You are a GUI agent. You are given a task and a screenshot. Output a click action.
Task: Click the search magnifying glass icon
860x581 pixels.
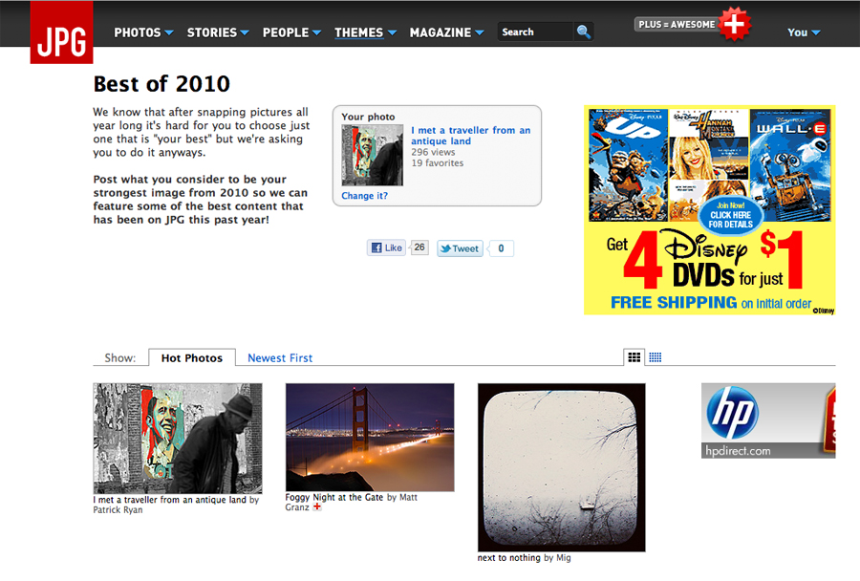[x=583, y=32]
